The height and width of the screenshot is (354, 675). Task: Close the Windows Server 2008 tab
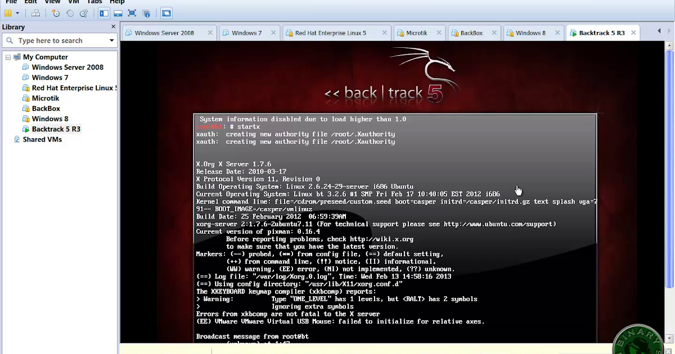click(210, 33)
